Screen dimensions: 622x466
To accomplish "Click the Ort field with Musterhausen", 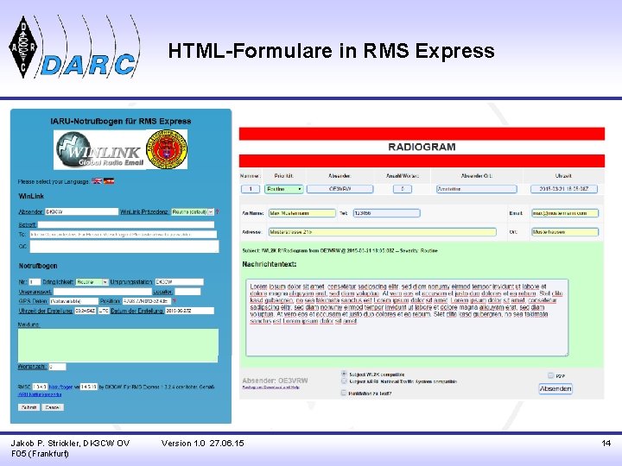I will 565,232.
